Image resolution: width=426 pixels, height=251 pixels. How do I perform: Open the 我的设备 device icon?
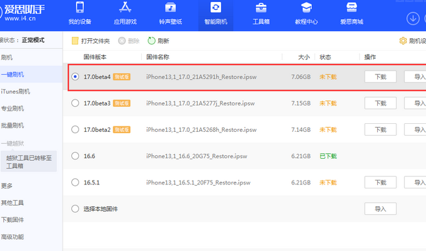click(80, 8)
